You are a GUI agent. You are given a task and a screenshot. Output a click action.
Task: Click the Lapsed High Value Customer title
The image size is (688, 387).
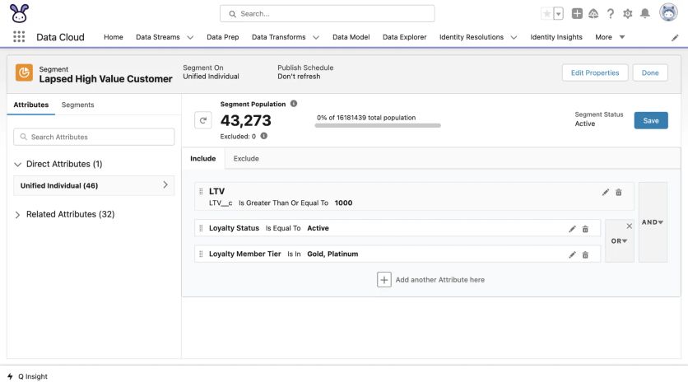coord(105,79)
